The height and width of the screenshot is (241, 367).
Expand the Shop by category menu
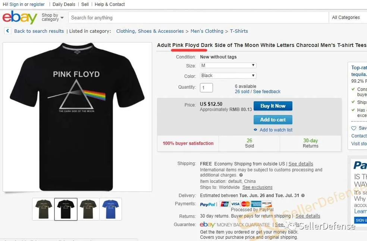click(x=53, y=18)
